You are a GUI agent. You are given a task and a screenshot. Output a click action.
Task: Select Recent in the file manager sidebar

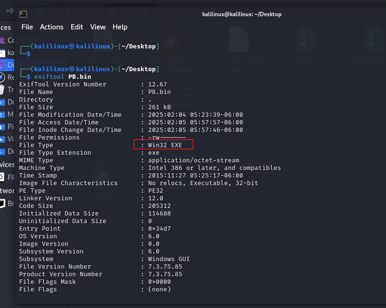(x=7, y=77)
